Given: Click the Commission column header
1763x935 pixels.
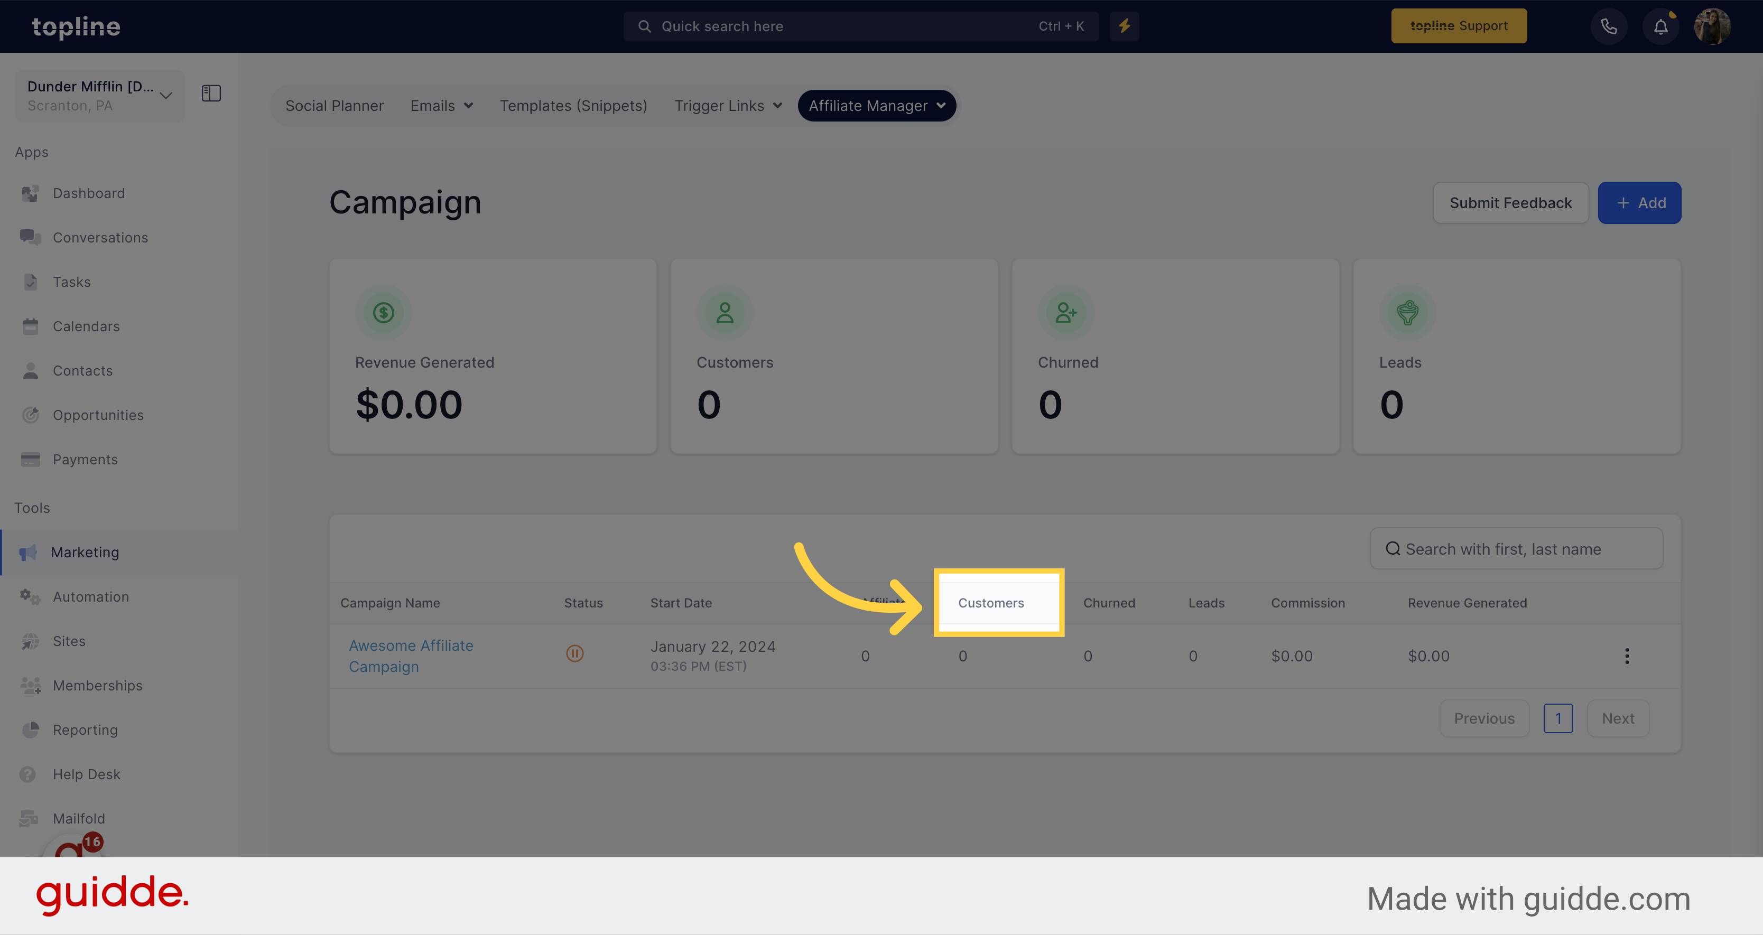Looking at the screenshot, I should coord(1308,603).
